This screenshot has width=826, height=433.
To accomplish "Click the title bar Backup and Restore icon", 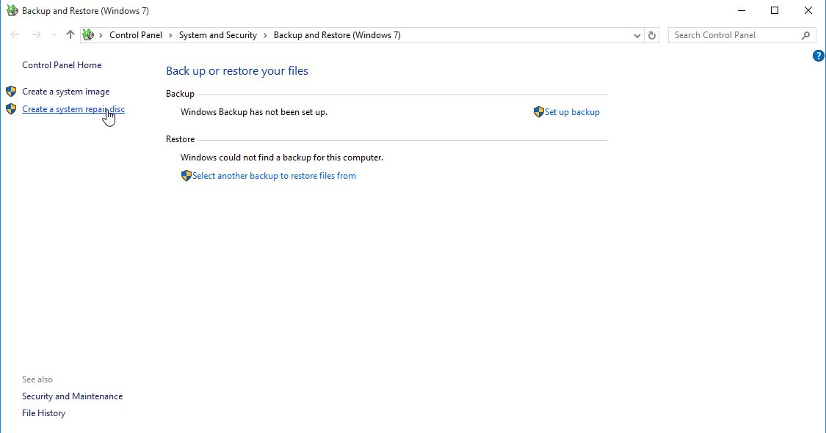I will [x=12, y=11].
